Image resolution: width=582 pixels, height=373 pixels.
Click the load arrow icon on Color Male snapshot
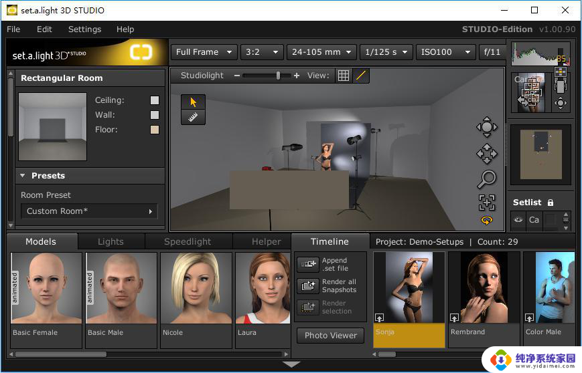pos(529,318)
